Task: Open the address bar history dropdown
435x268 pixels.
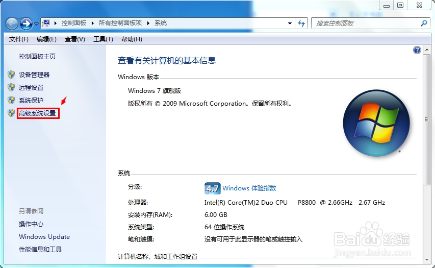Action: click(290, 23)
